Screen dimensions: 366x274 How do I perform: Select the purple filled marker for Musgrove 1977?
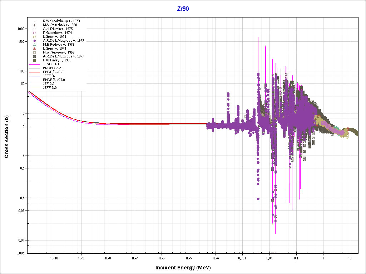[x=34, y=41]
